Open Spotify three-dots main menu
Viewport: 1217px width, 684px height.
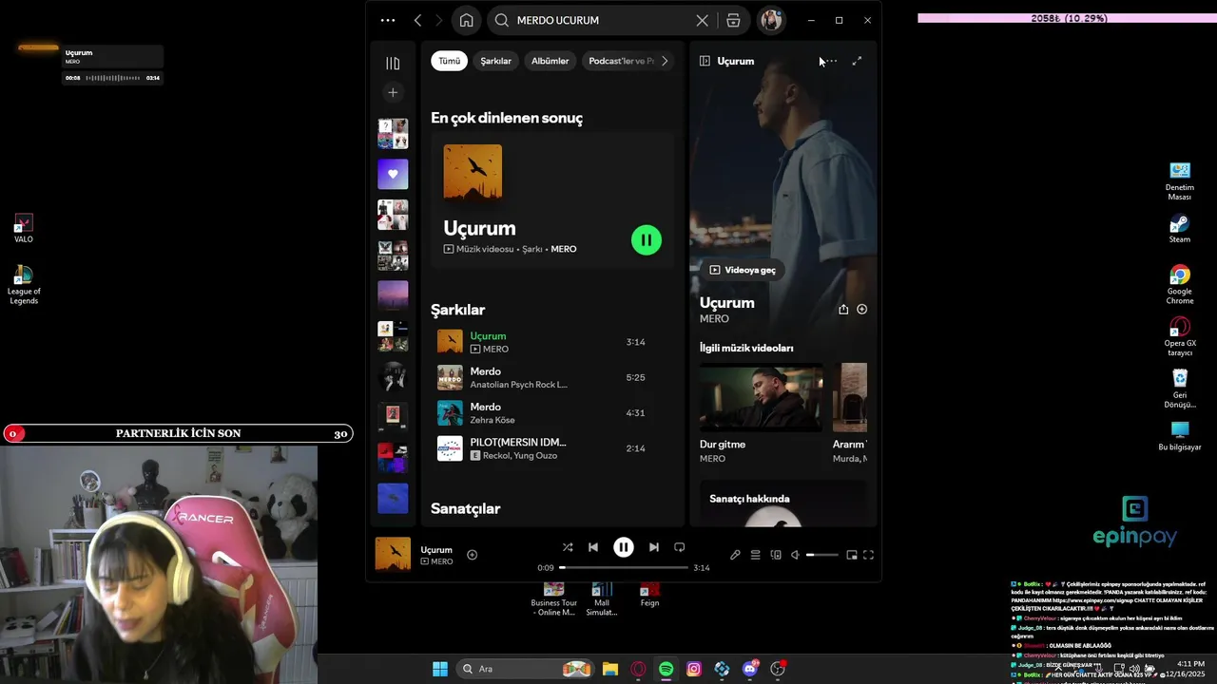tap(388, 20)
